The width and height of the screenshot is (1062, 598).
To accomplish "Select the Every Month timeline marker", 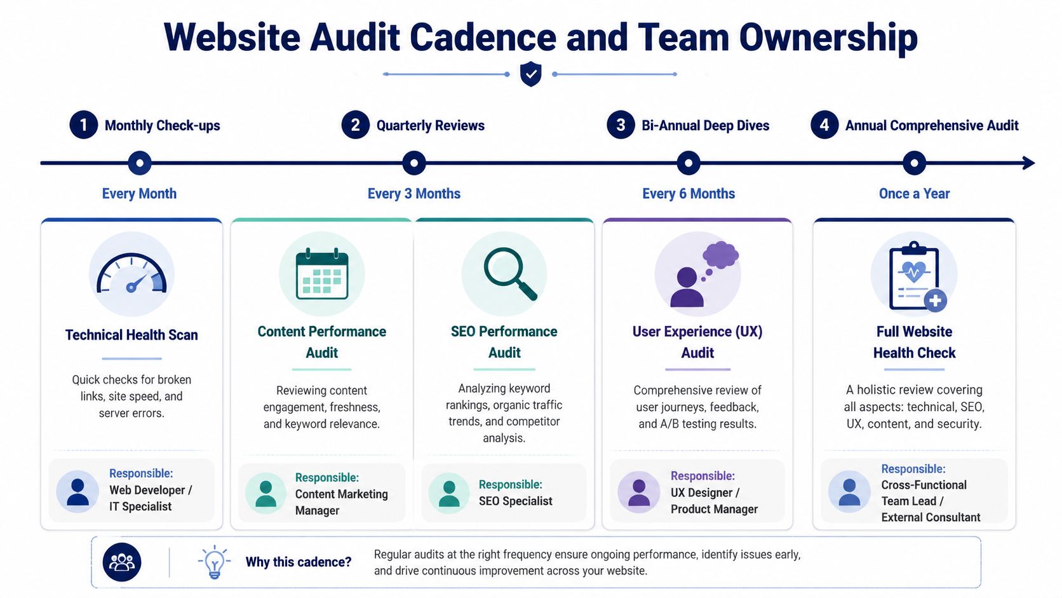I will click(140, 163).
